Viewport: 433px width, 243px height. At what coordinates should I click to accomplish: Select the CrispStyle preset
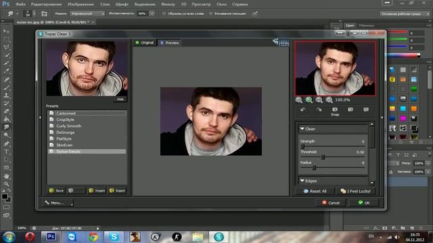[x=87, y=119]
